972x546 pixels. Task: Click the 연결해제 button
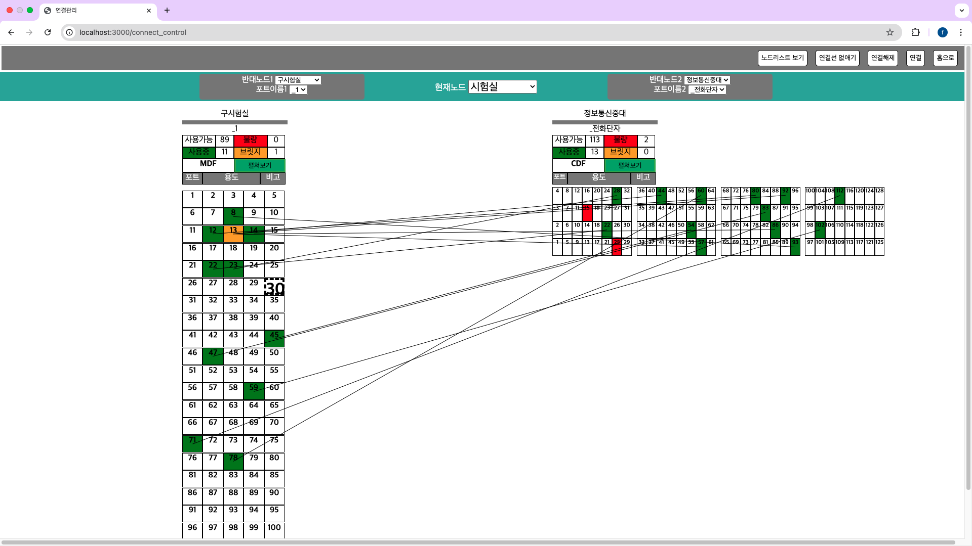(x=883, y=58)
